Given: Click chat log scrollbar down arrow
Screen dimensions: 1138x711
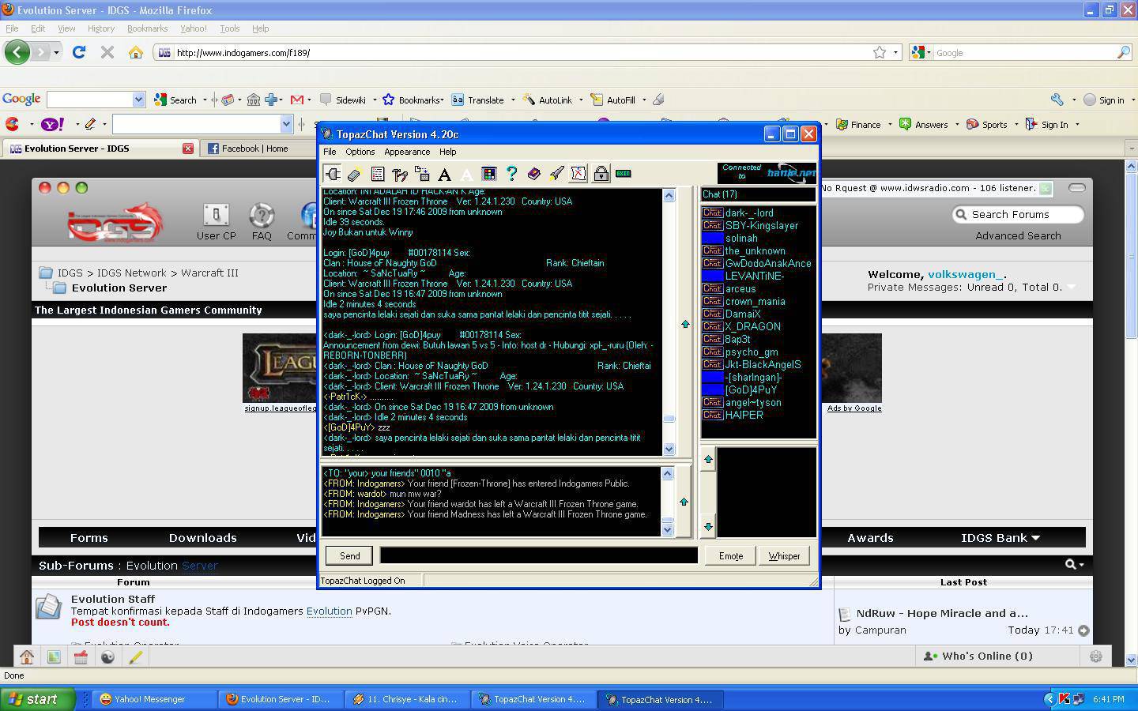Looking at the screenshot, I should (669, 449).
